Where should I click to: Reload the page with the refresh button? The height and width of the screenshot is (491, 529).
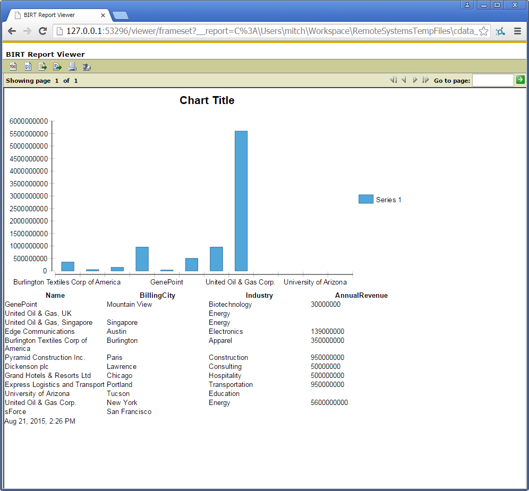click(x=42, y=31)
